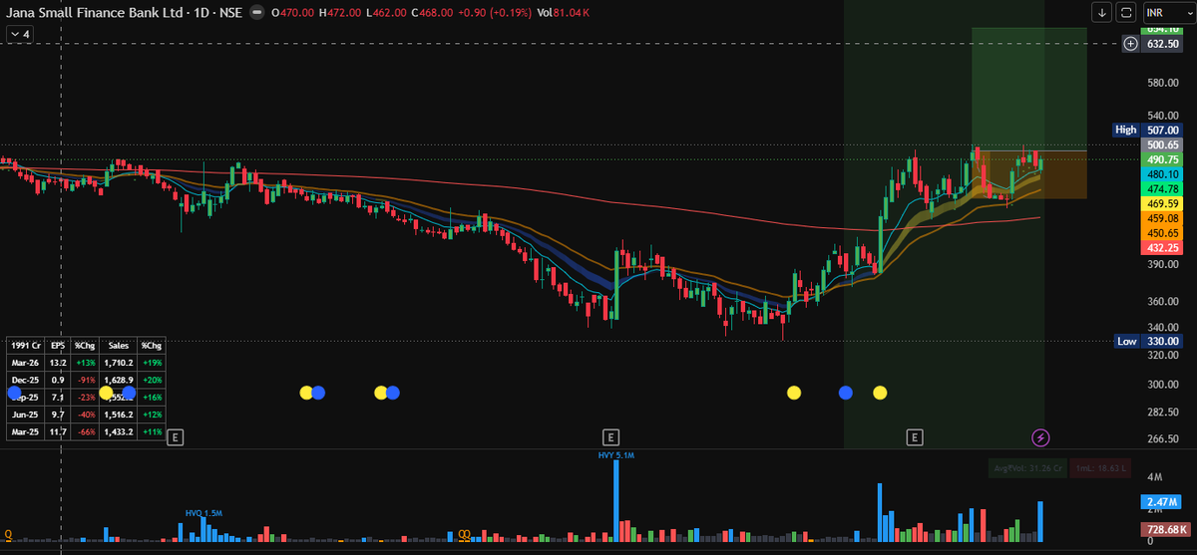1197x555 pixels.
Task: Click the Sales column header in the table
Action: 117,344
